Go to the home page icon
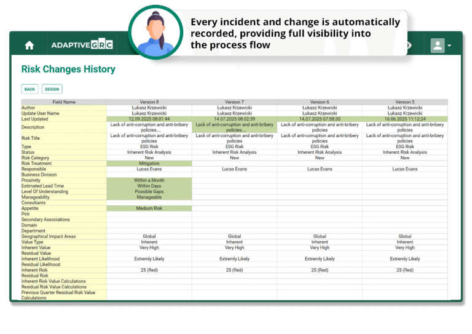472x334 pixels. (29, 45)
